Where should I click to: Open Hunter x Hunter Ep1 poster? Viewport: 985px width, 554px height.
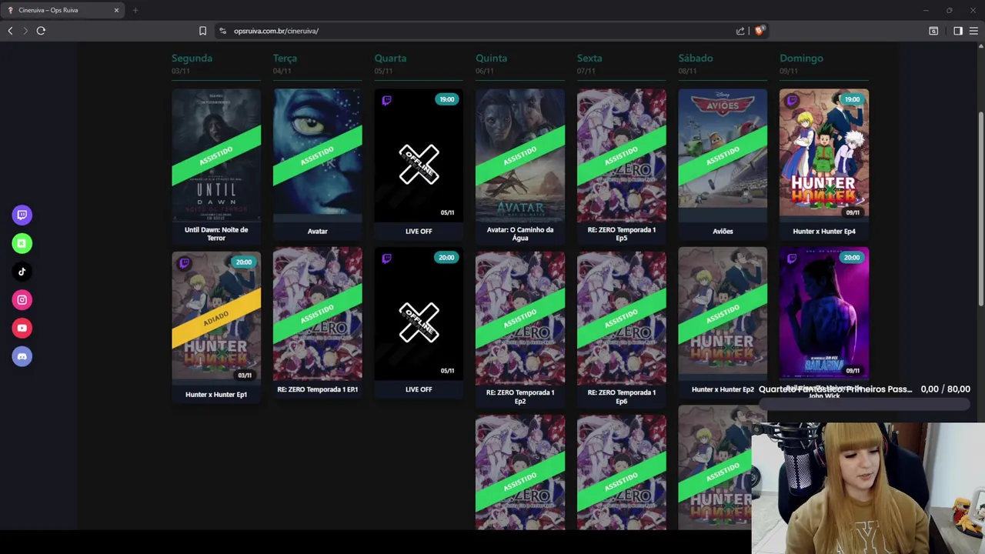(x=216, y=317)
